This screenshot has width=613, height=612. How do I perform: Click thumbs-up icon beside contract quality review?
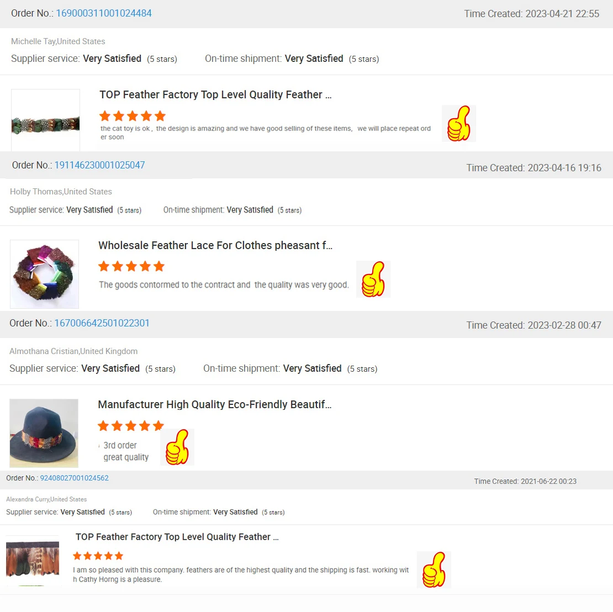[373, 279]
